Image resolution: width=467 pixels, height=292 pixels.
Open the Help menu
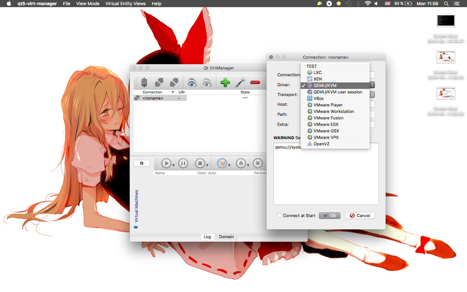[x=156, y=4]
